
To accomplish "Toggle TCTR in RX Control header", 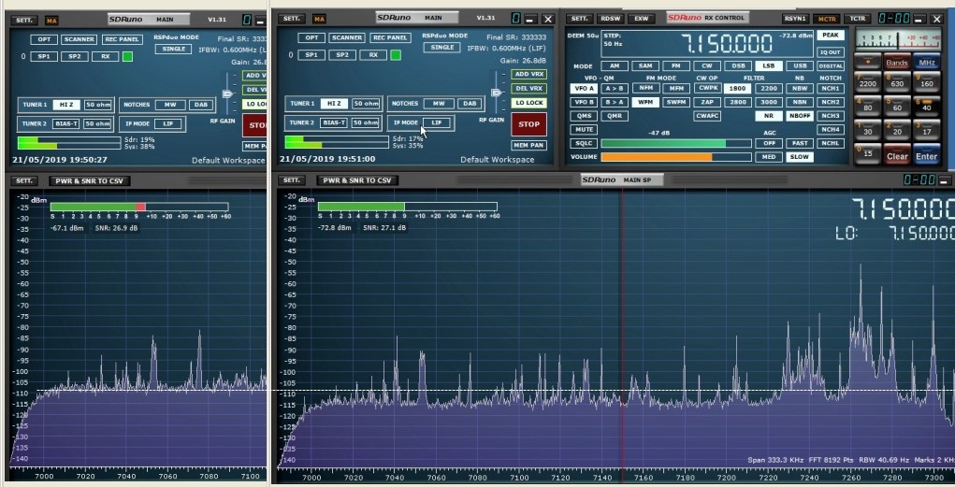I will tap(858, 19).
